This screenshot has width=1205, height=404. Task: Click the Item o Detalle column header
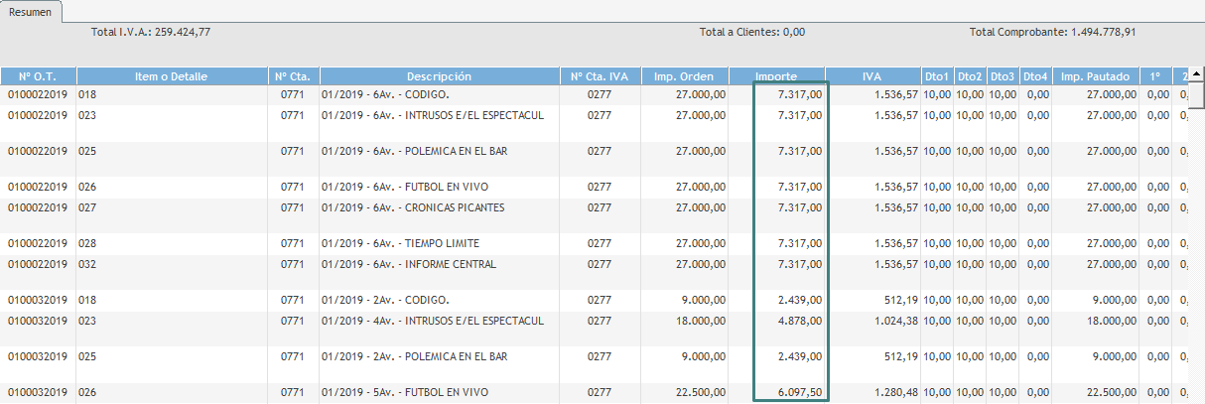click(171, 76)
